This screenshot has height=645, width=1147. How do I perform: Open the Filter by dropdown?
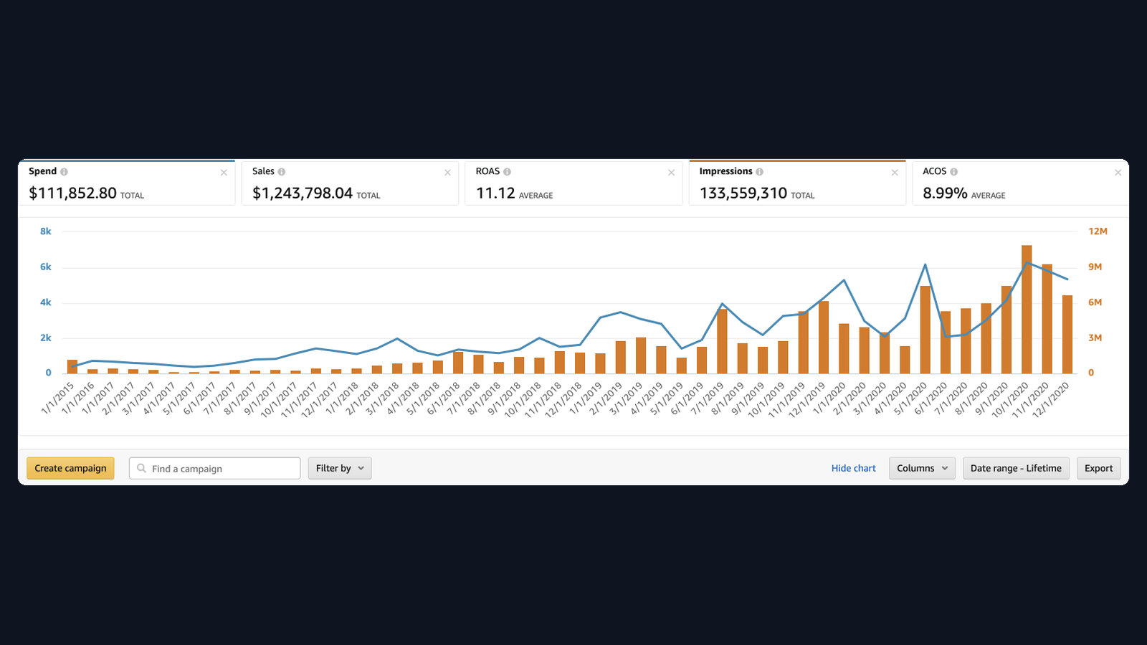click(x=340, y=468)
